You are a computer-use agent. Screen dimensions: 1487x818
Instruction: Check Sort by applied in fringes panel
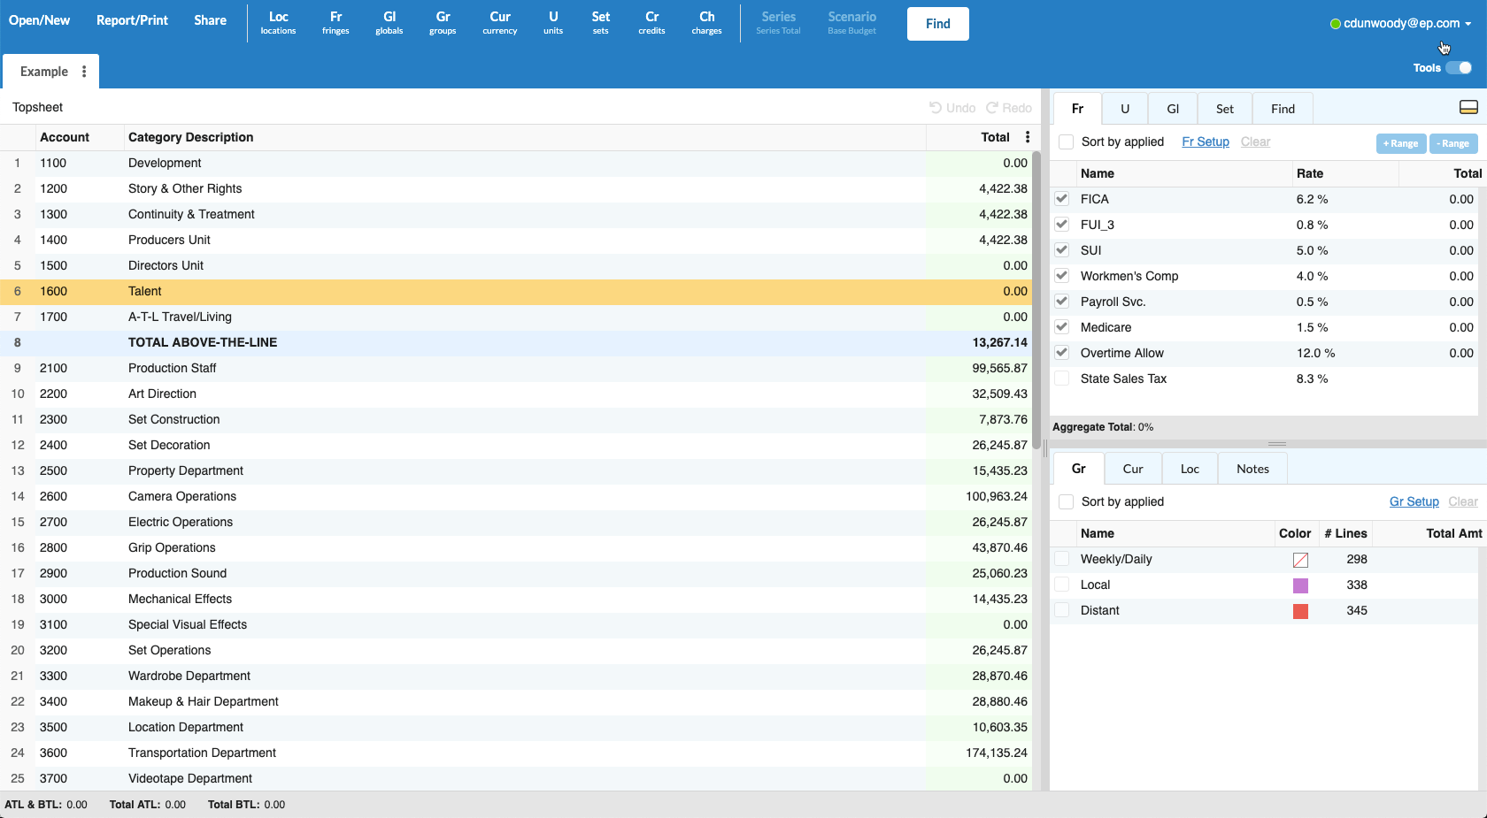[x=1067, y=142]
